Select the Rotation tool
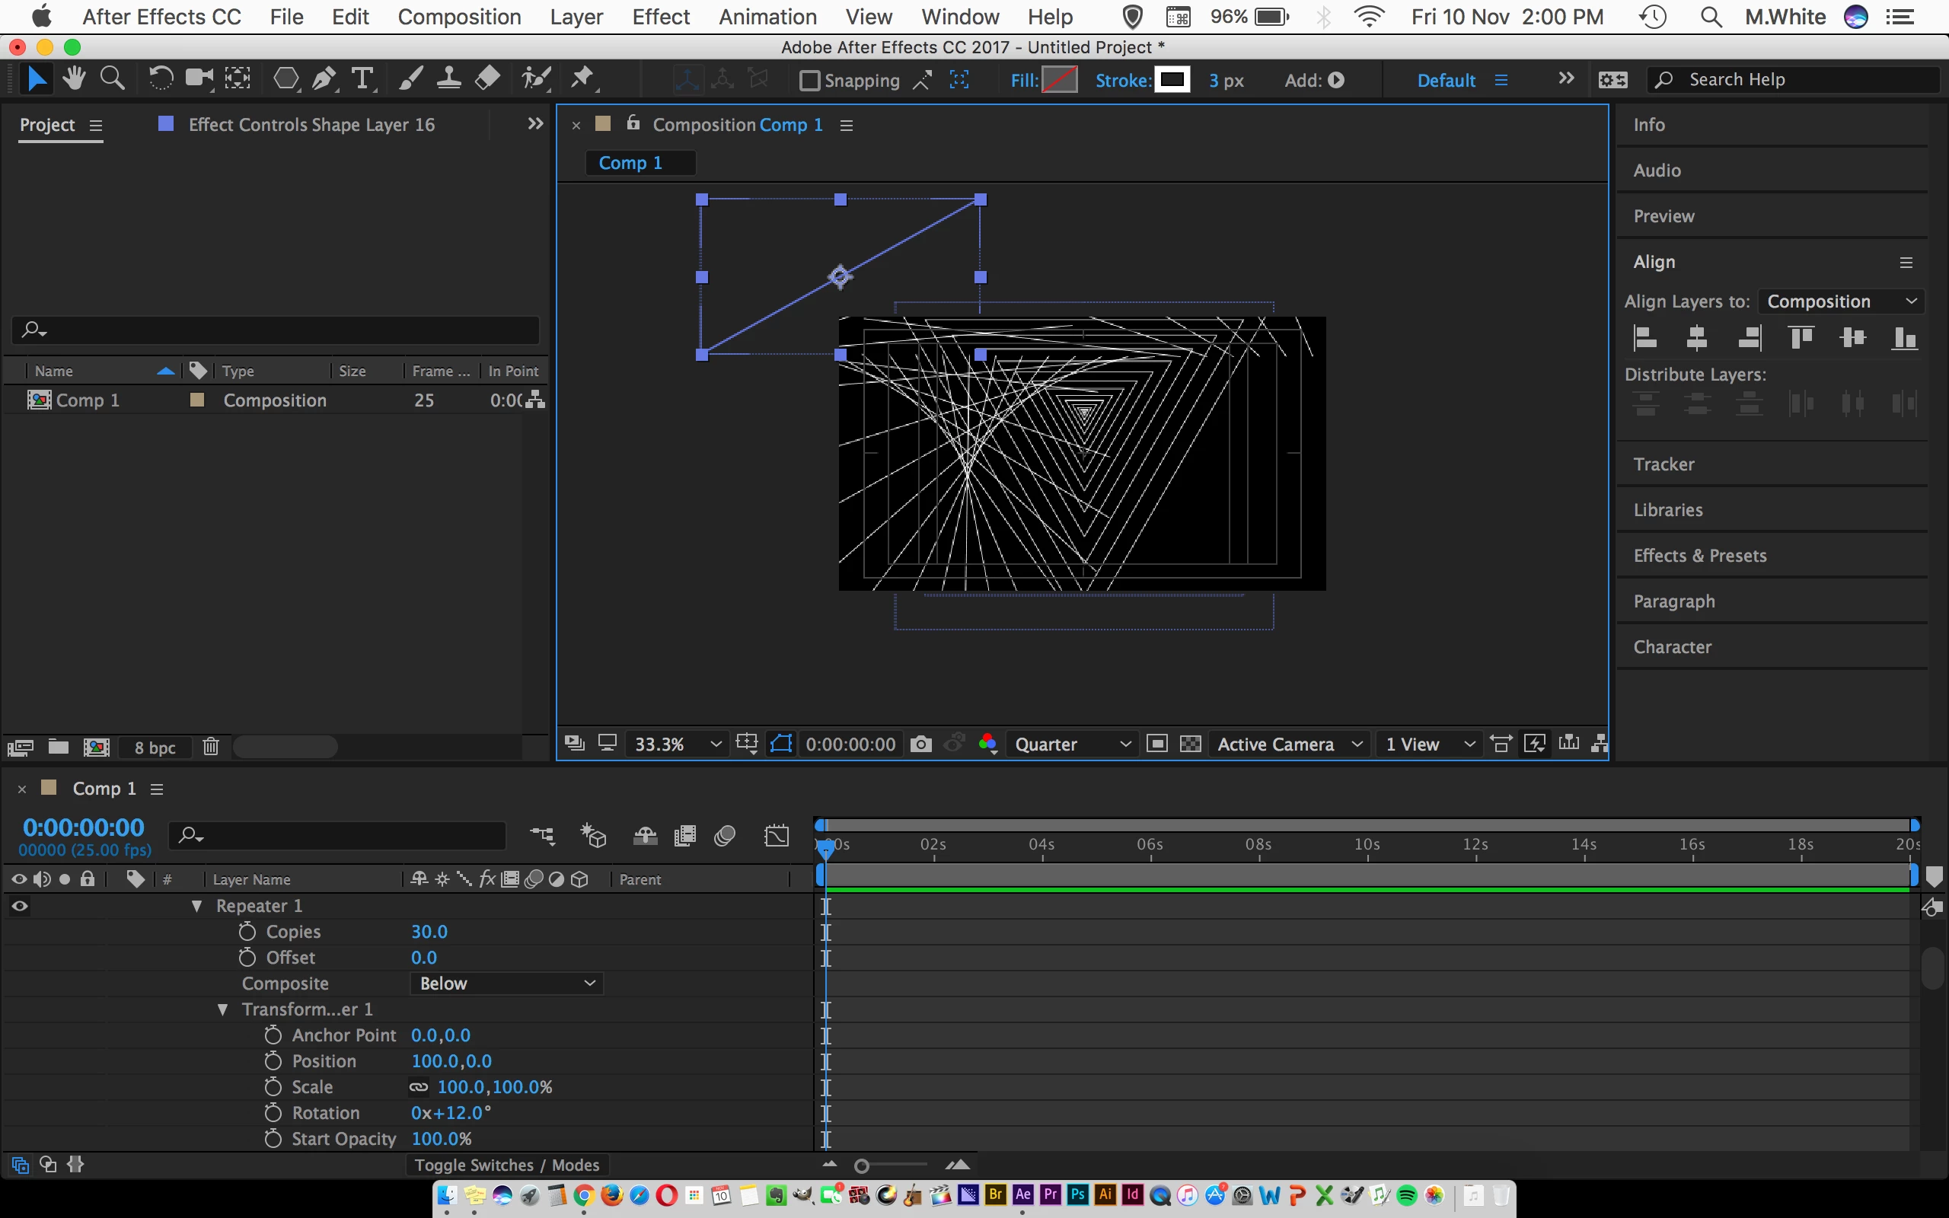 point(161,79)
